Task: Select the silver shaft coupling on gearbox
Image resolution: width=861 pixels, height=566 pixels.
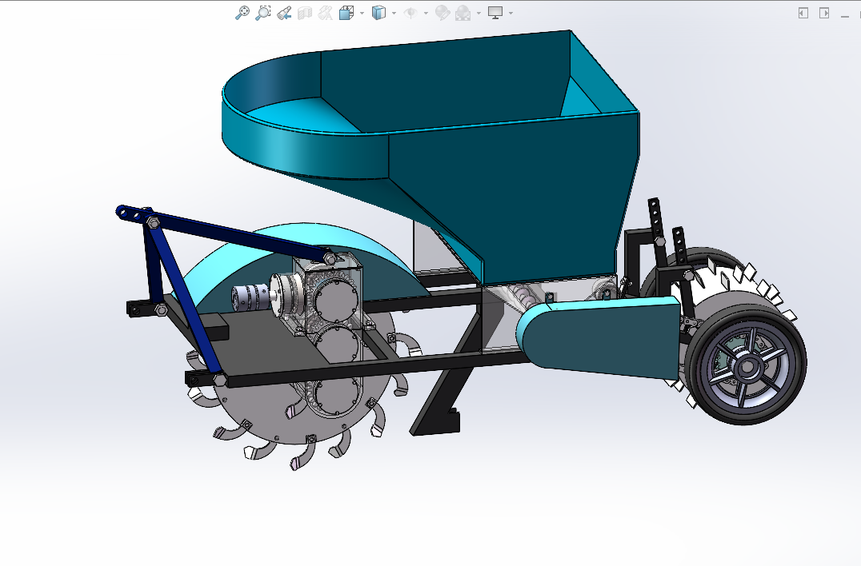Action: [x=250, y=299]
